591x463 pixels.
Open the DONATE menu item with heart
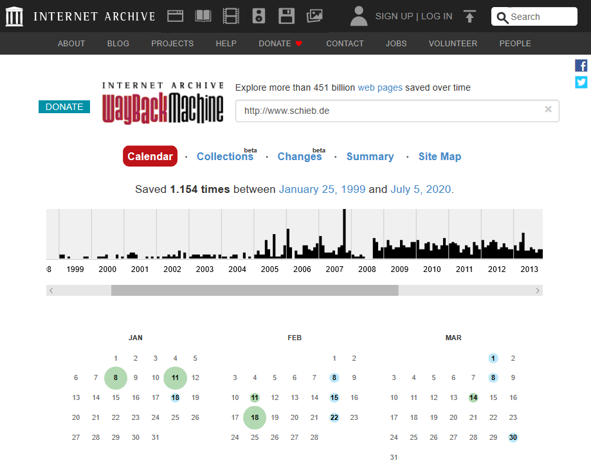click(280, 43)
